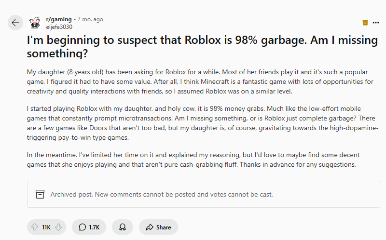Give an award with the award button
This screenshot has width=386, height=240.
tap(123, 227)
